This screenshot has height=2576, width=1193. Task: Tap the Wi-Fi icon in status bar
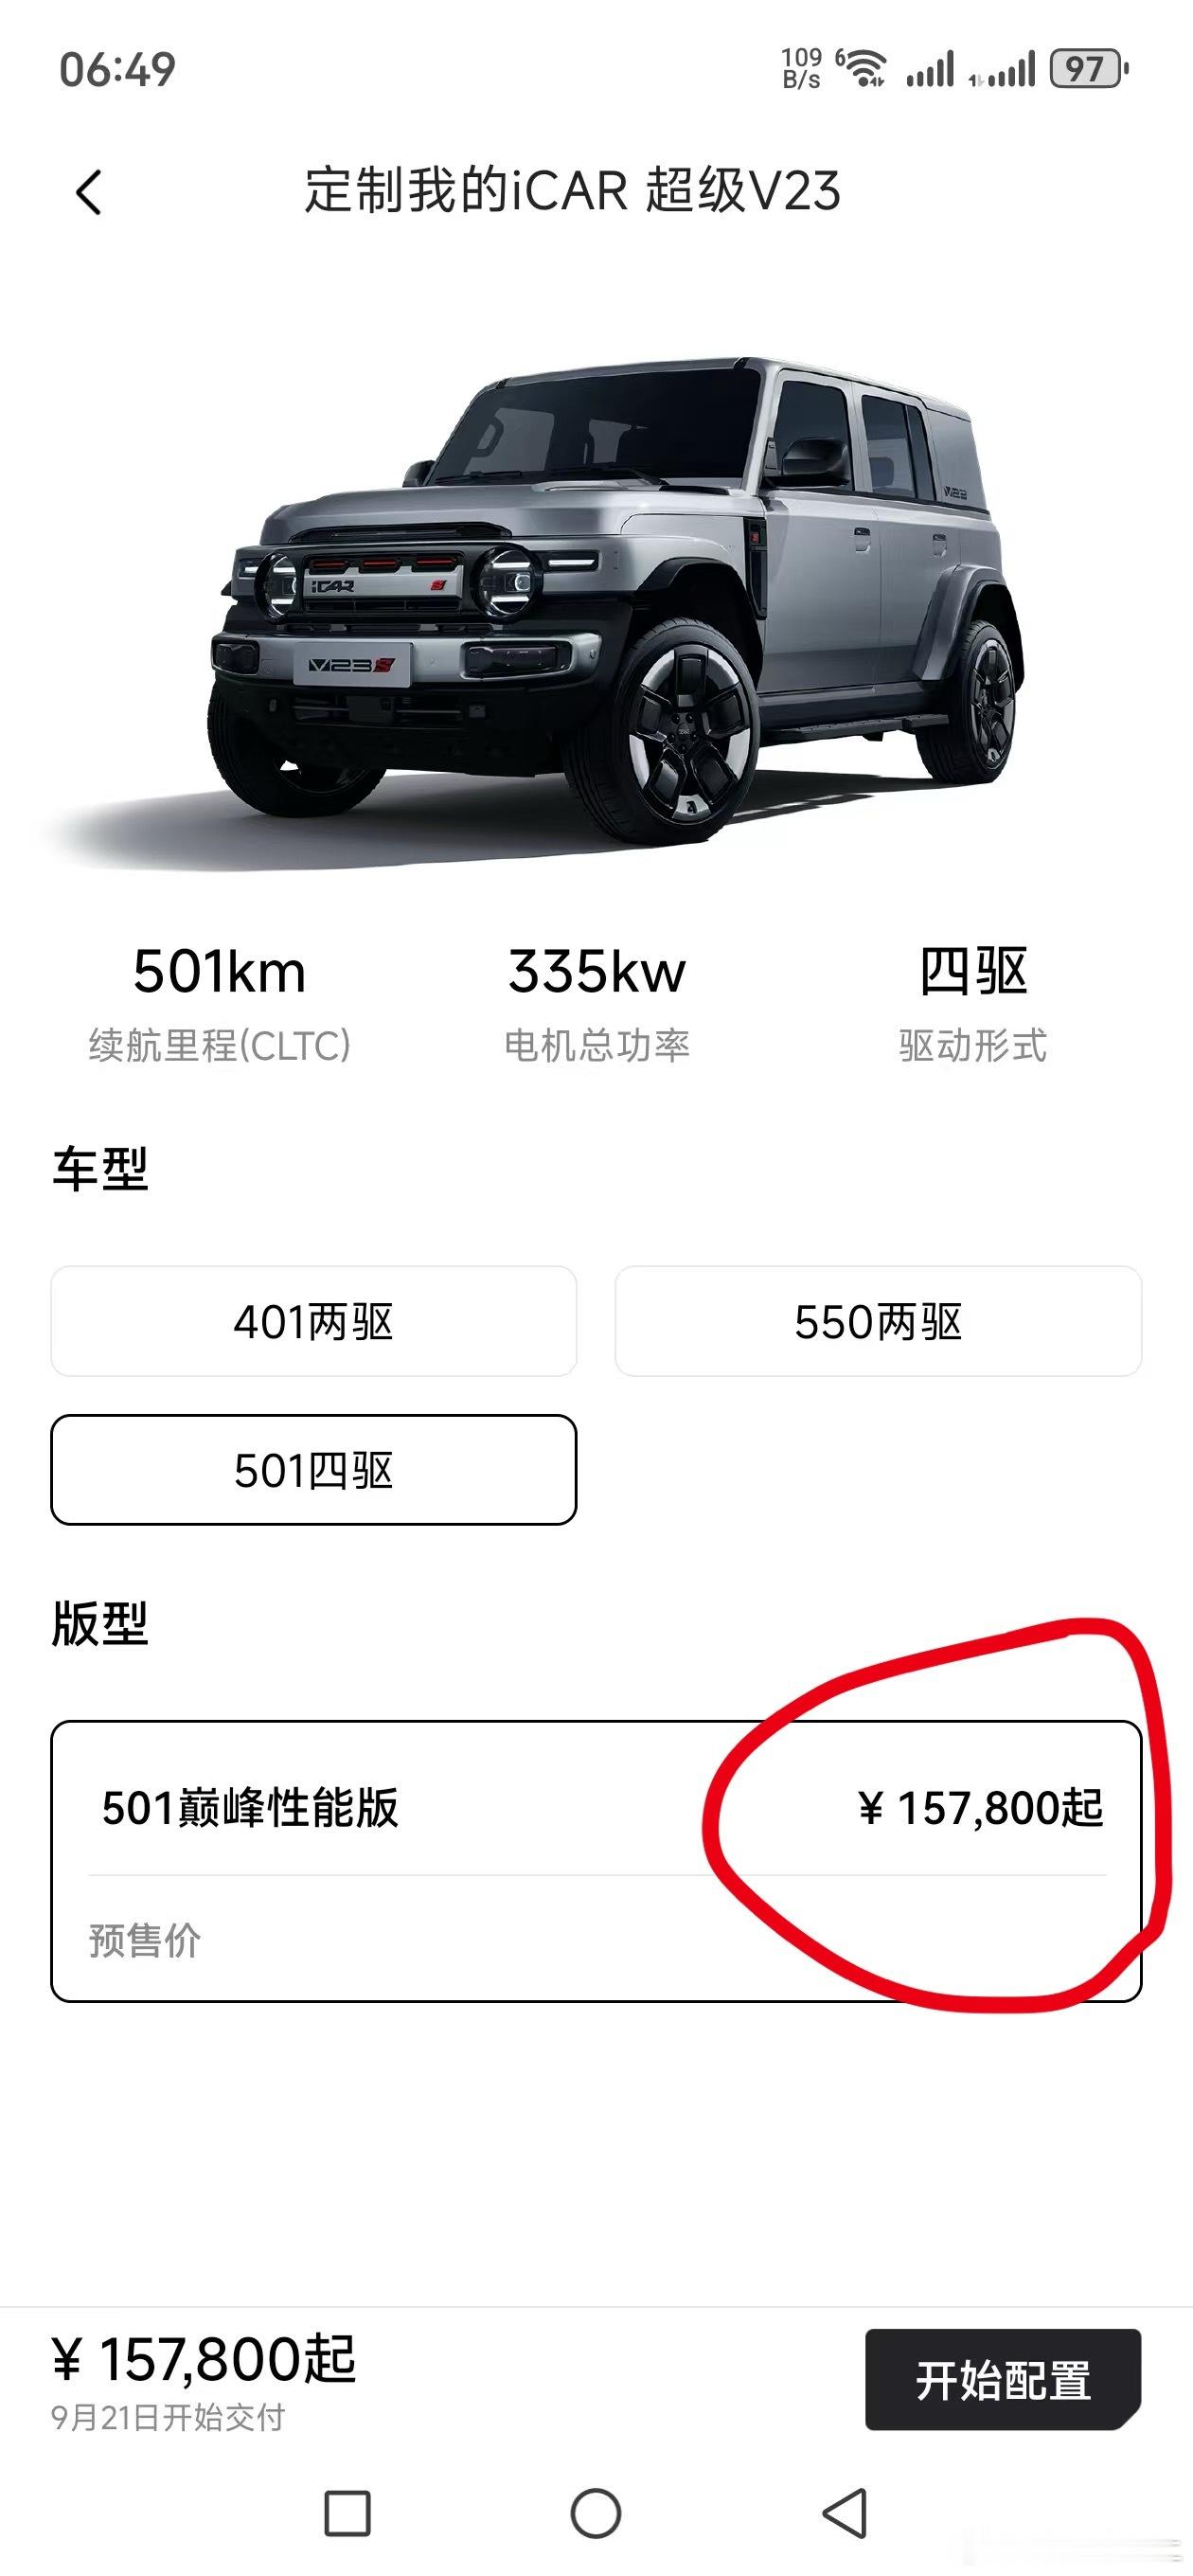pyautogui.click(x=863, y=68)
